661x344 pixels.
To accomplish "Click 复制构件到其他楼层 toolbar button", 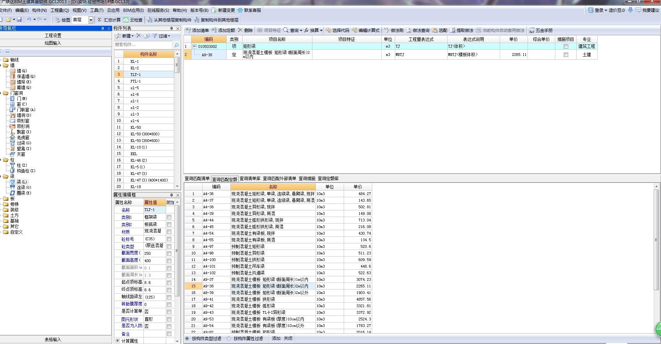I will tap(217, 20).
